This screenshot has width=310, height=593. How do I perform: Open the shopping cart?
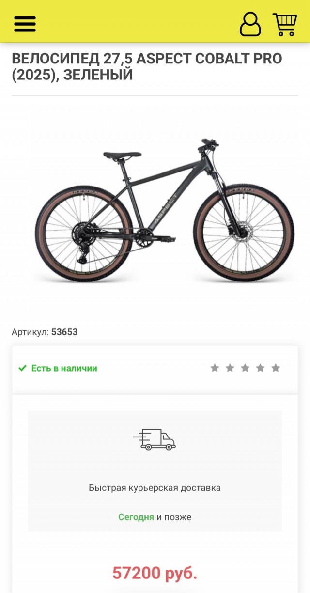tap(285, 24)
